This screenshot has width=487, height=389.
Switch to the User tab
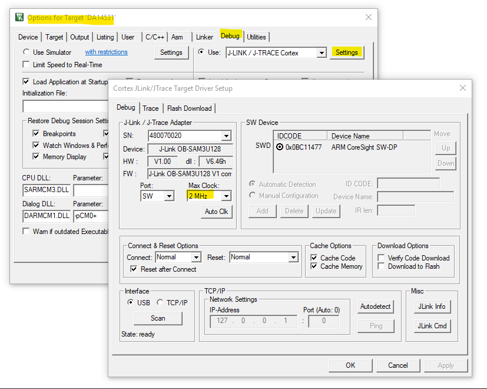(128, 37)
